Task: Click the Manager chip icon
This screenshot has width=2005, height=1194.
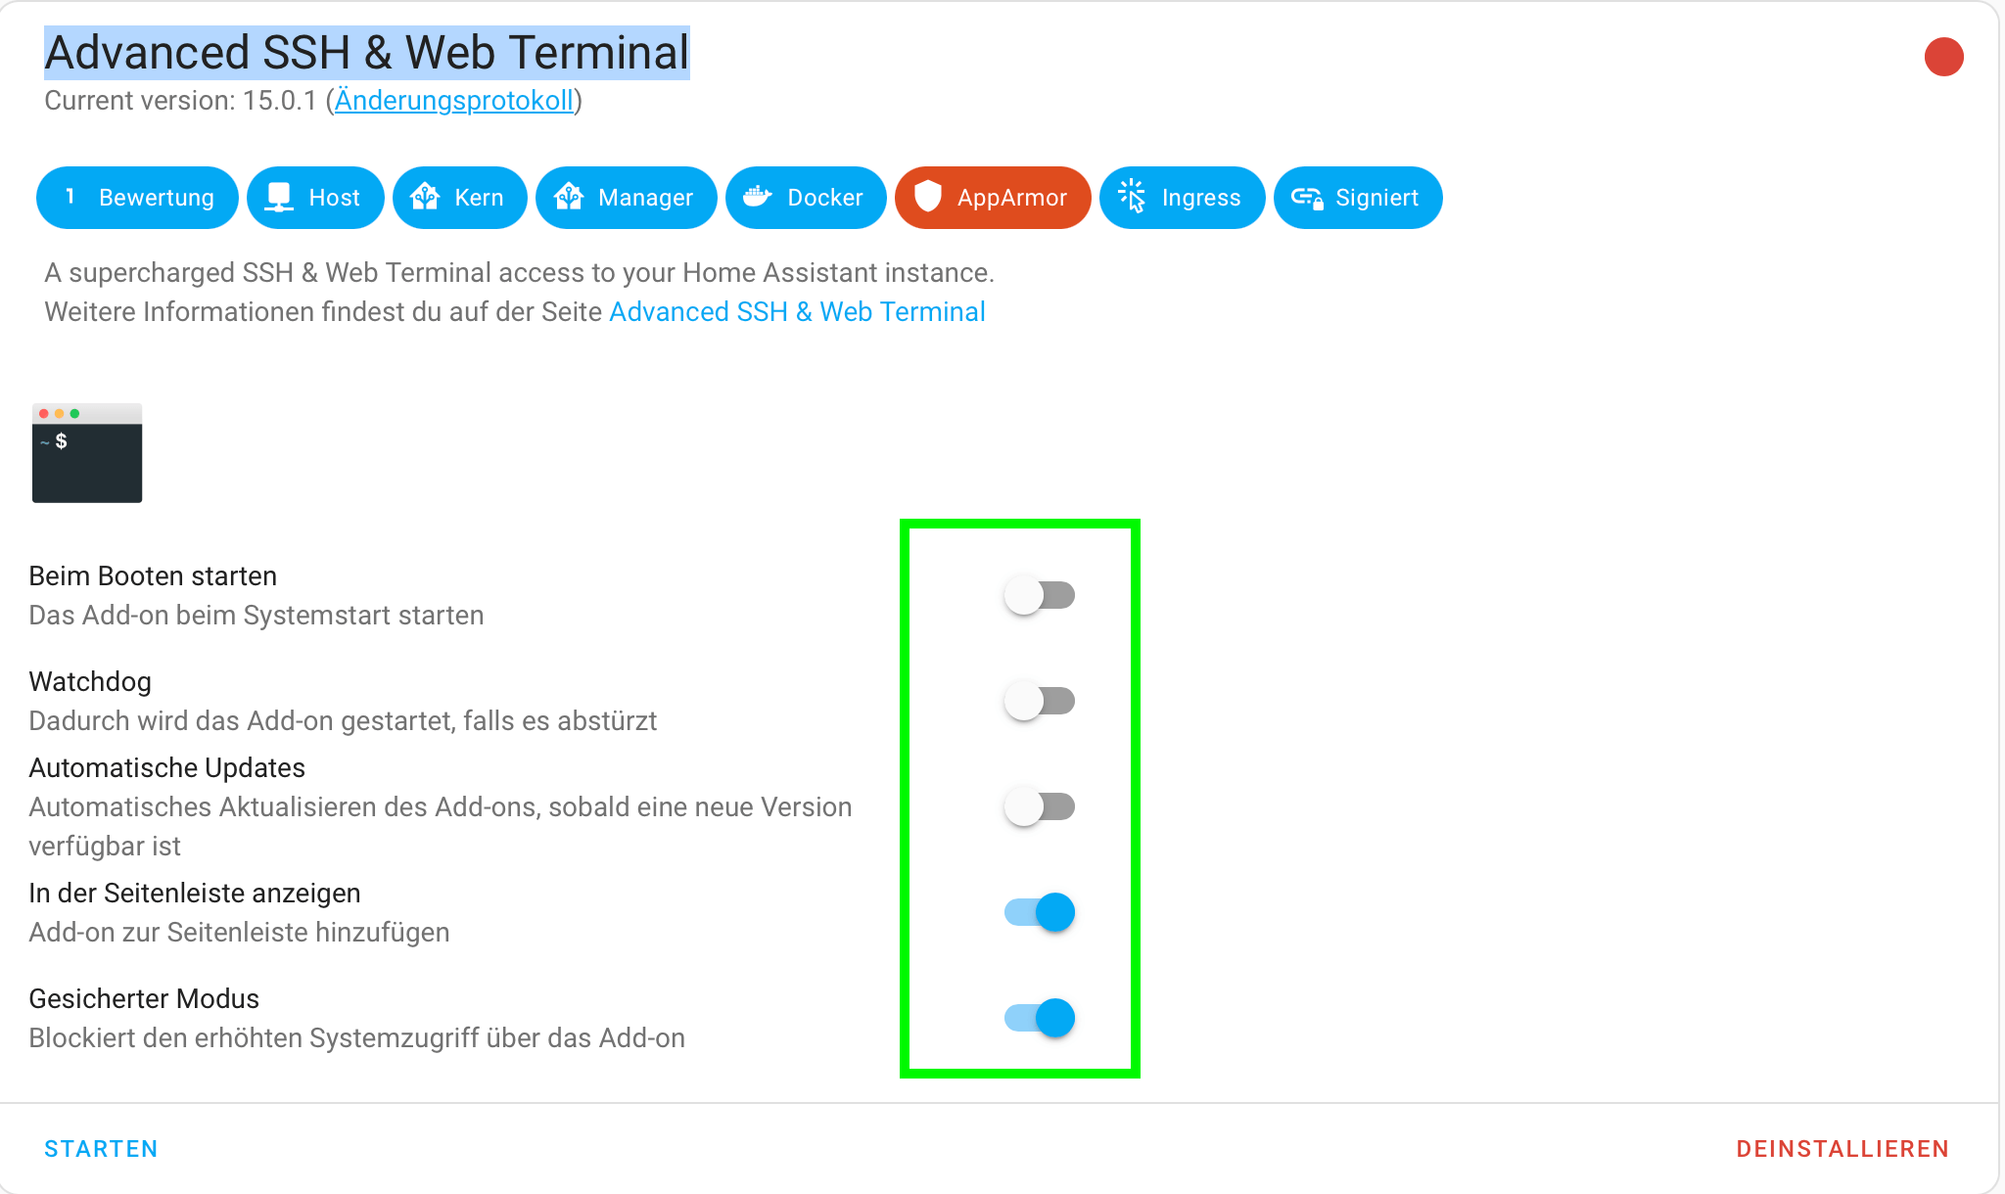Action: (x=569, y=198)
